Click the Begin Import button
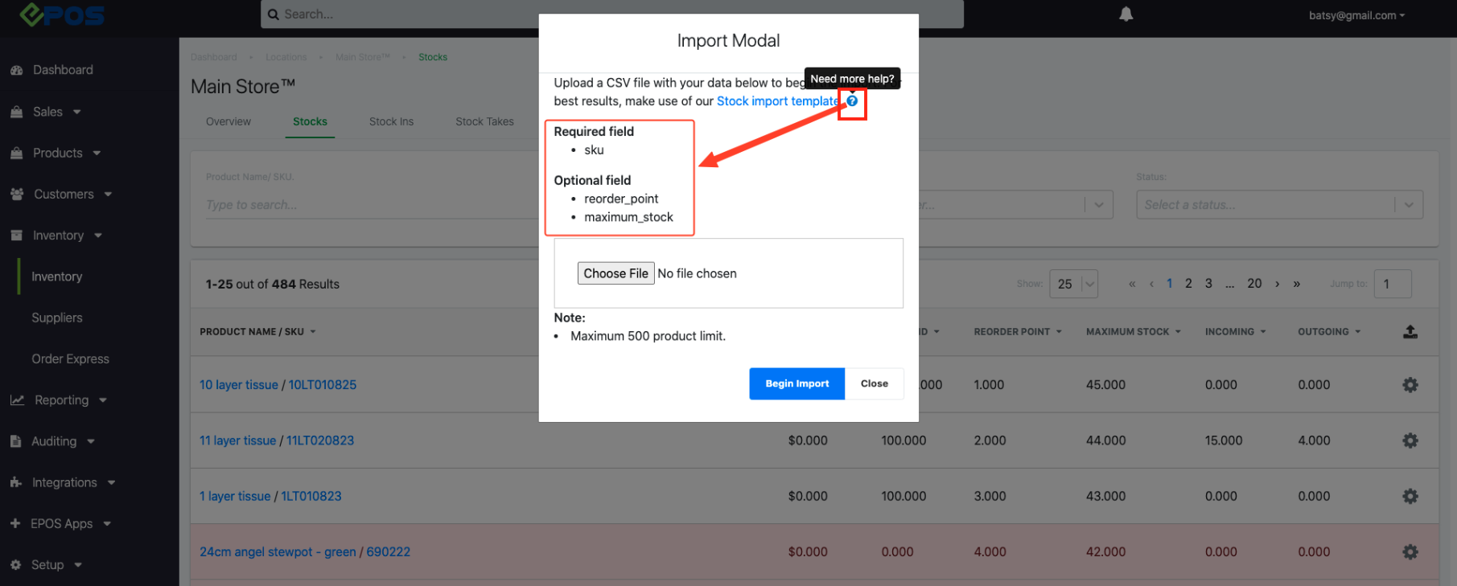This screenshot has width=1457, height=586. coord(796,383)
